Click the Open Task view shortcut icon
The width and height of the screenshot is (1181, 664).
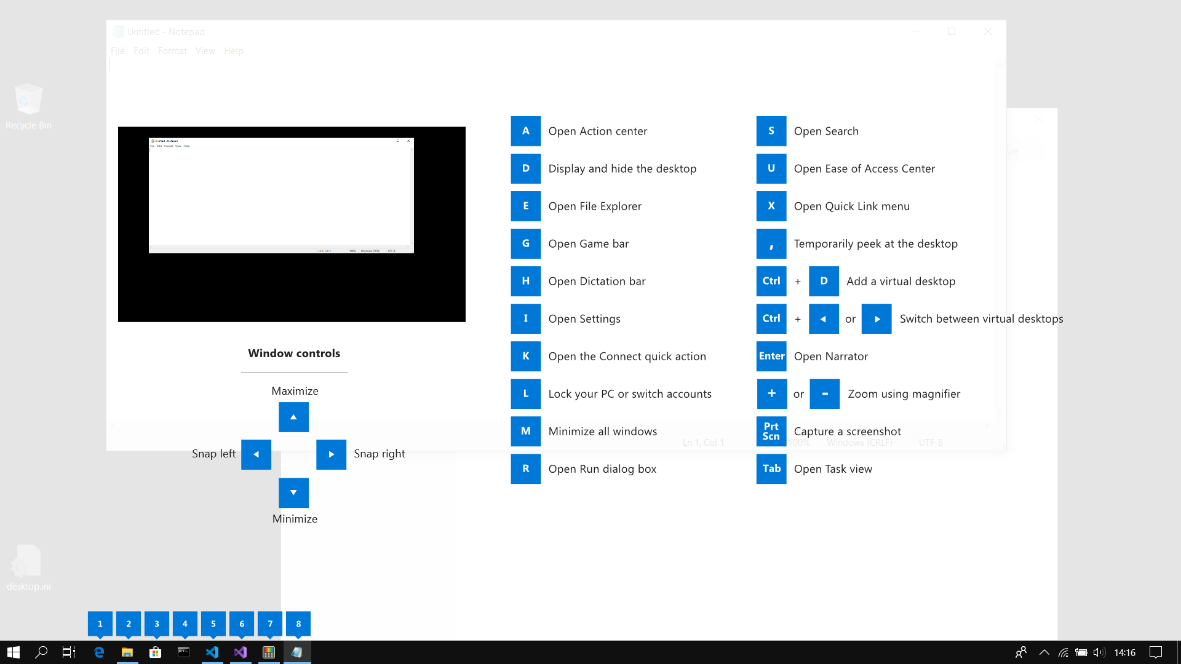771,468
